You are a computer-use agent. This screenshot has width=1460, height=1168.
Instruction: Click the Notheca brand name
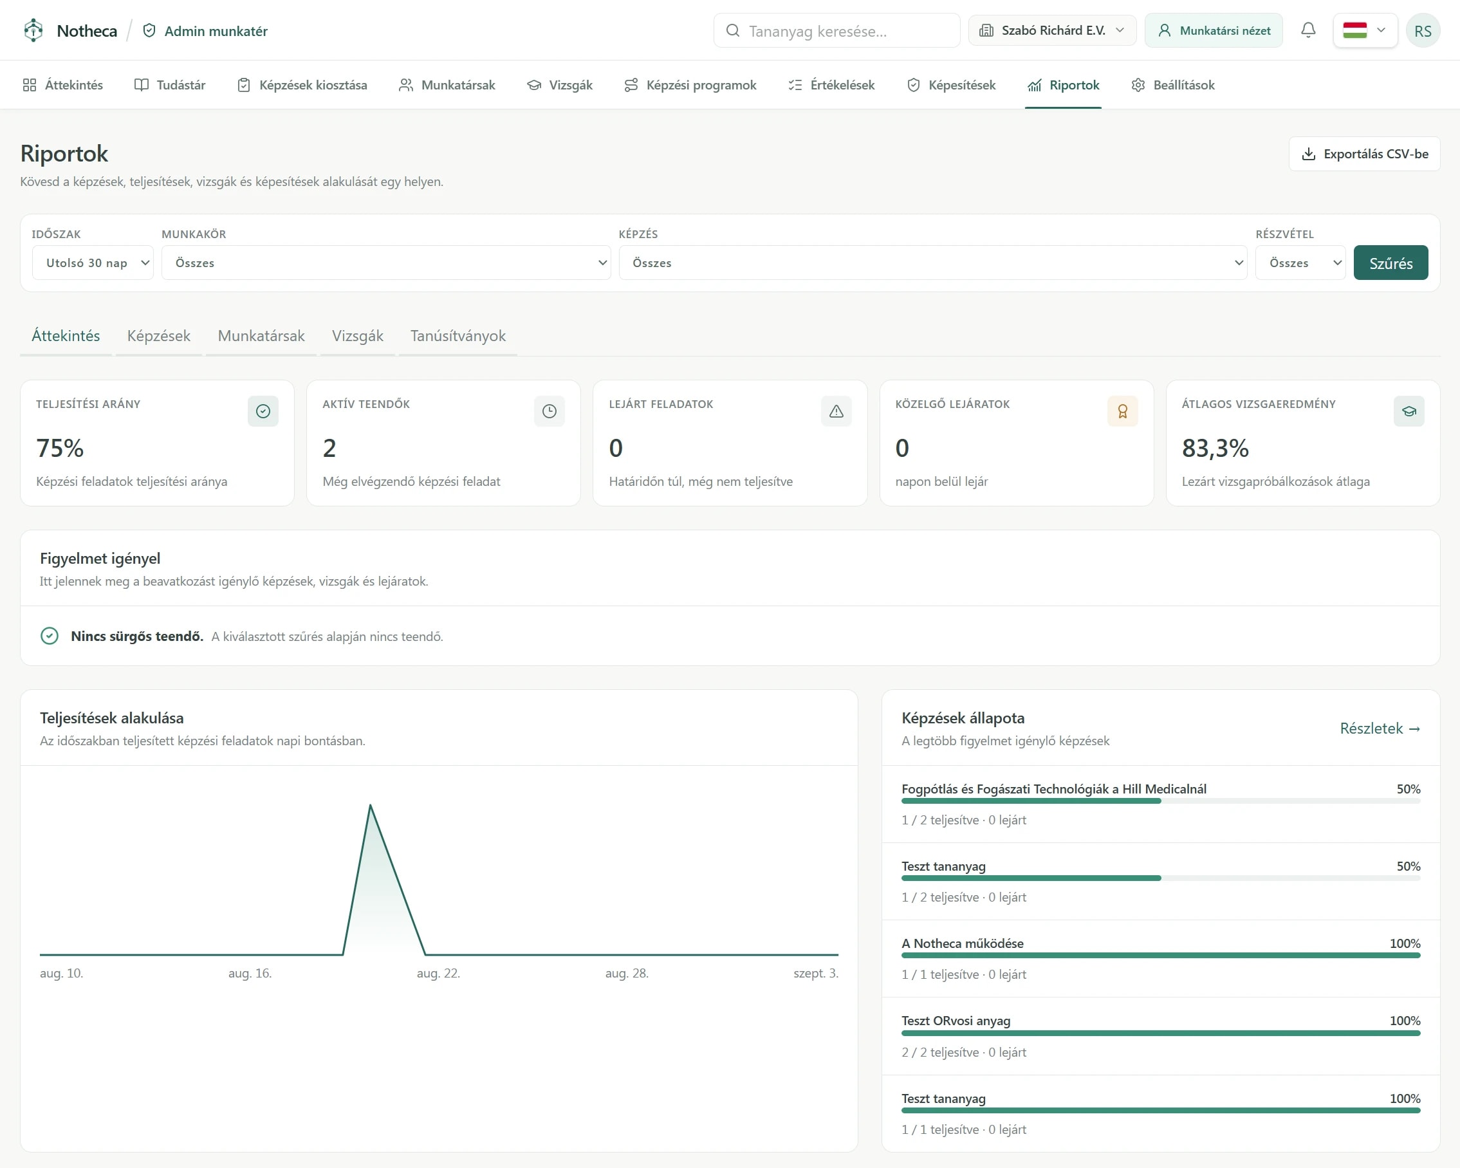point(87,30)
